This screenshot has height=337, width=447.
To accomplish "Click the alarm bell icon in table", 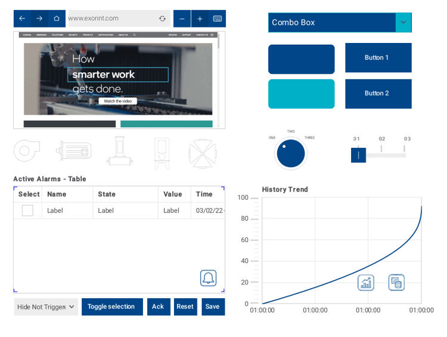I will click(208, 278).
